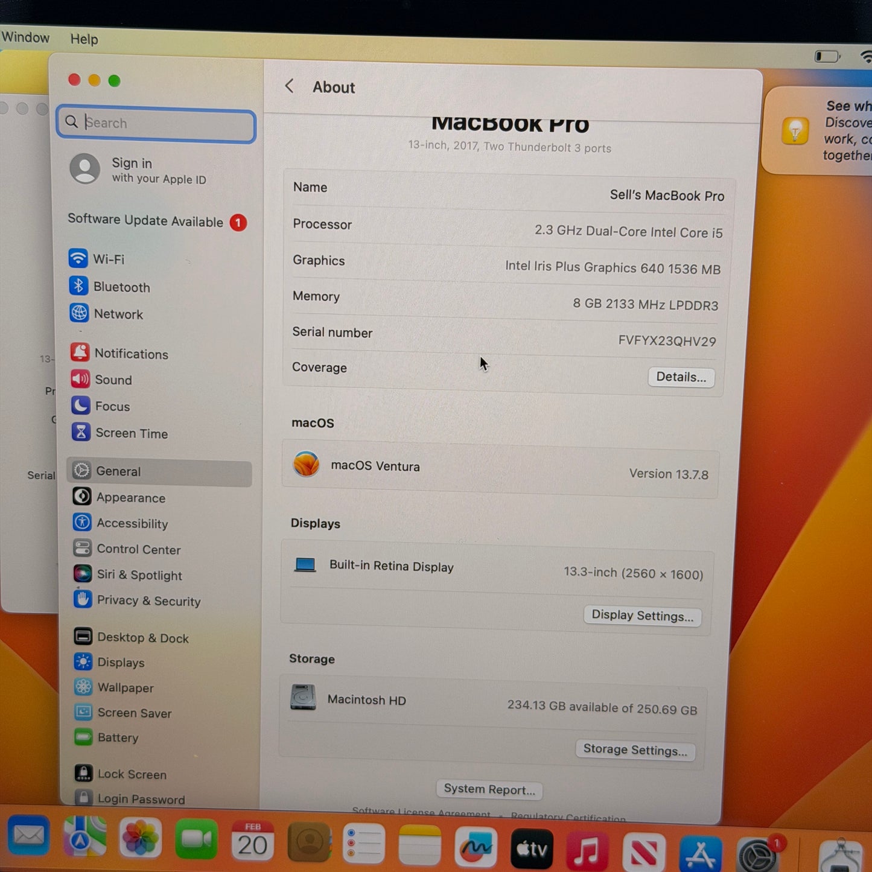Image resolution: width=872 pixels, height=872 pixels.
Task: Click the battery status in menu bar
Action: [827, 57]
